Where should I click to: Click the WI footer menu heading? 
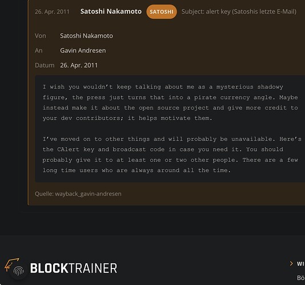coord(301,264)
